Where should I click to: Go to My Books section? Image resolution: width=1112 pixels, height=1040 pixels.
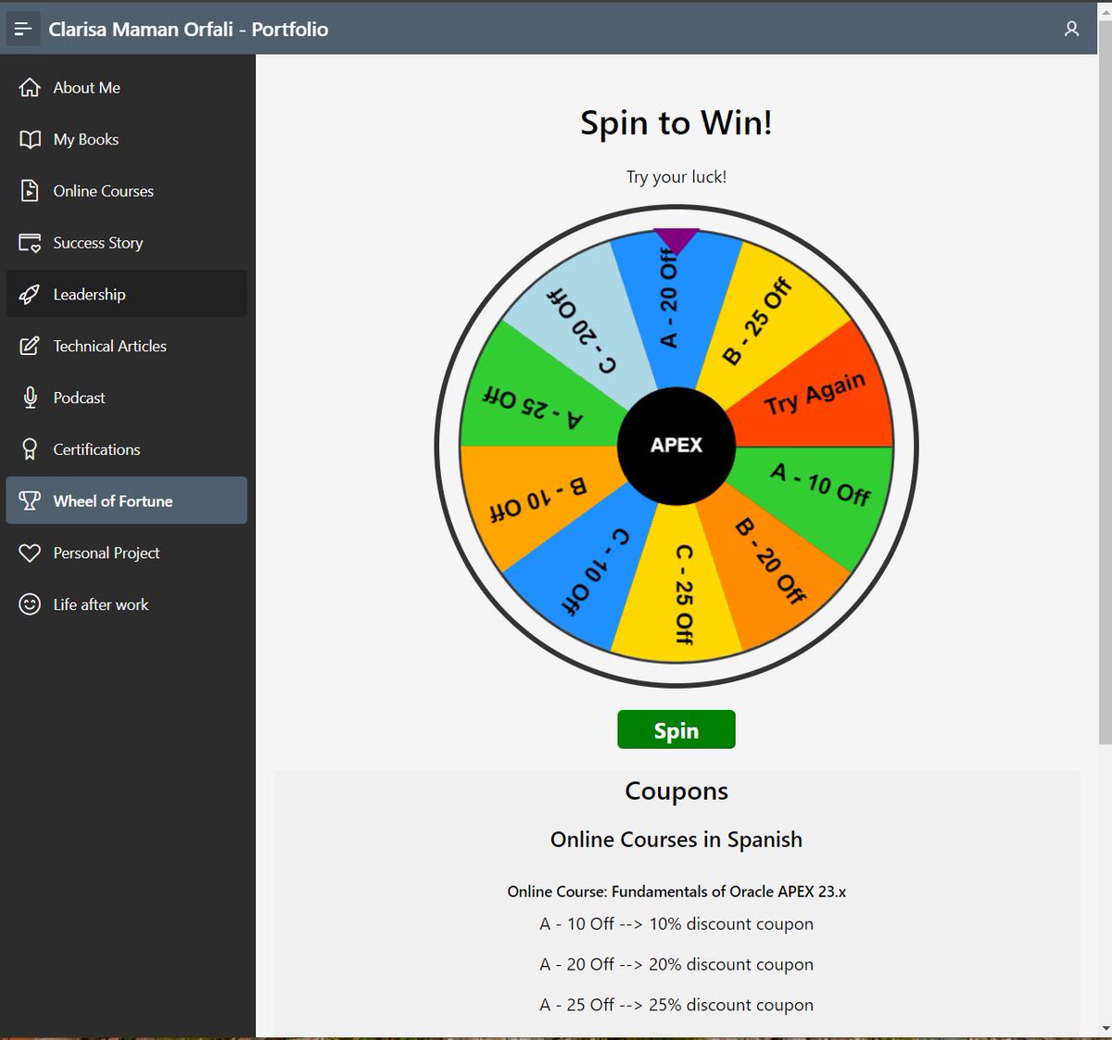tap(126, 139)
